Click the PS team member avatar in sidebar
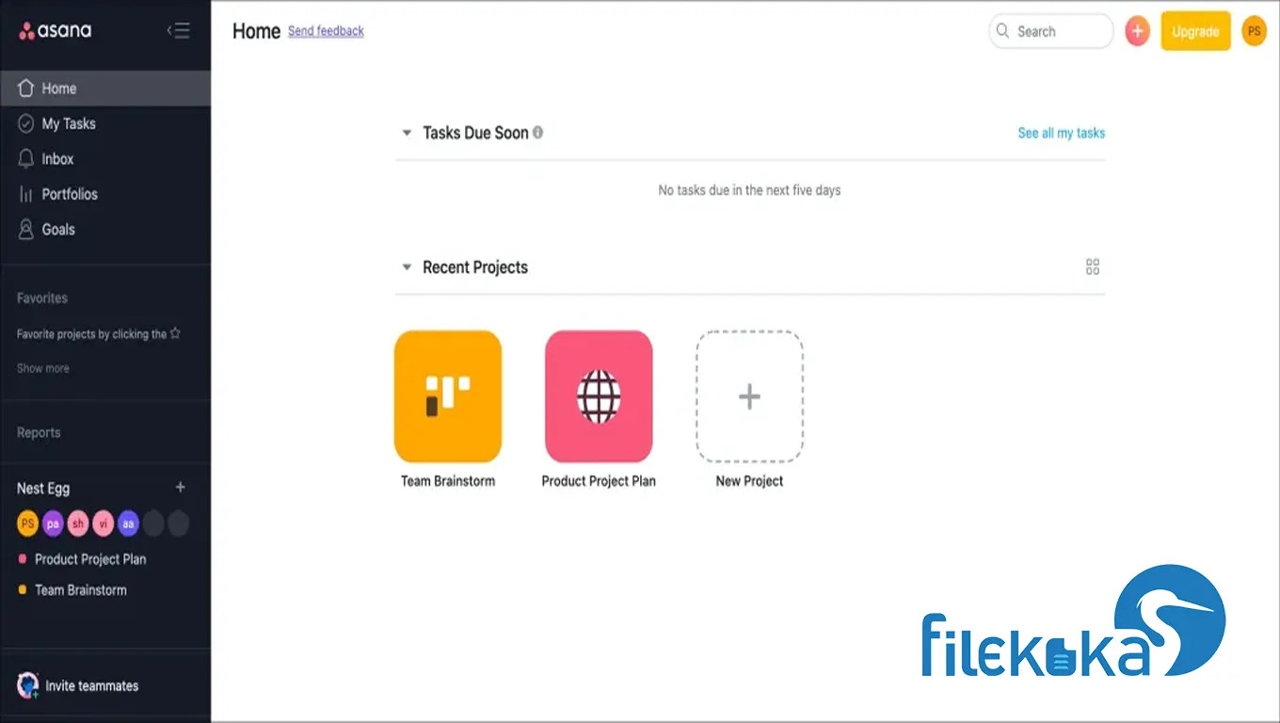This screenshot has height=723, width=1280. [x=28, y=523]
